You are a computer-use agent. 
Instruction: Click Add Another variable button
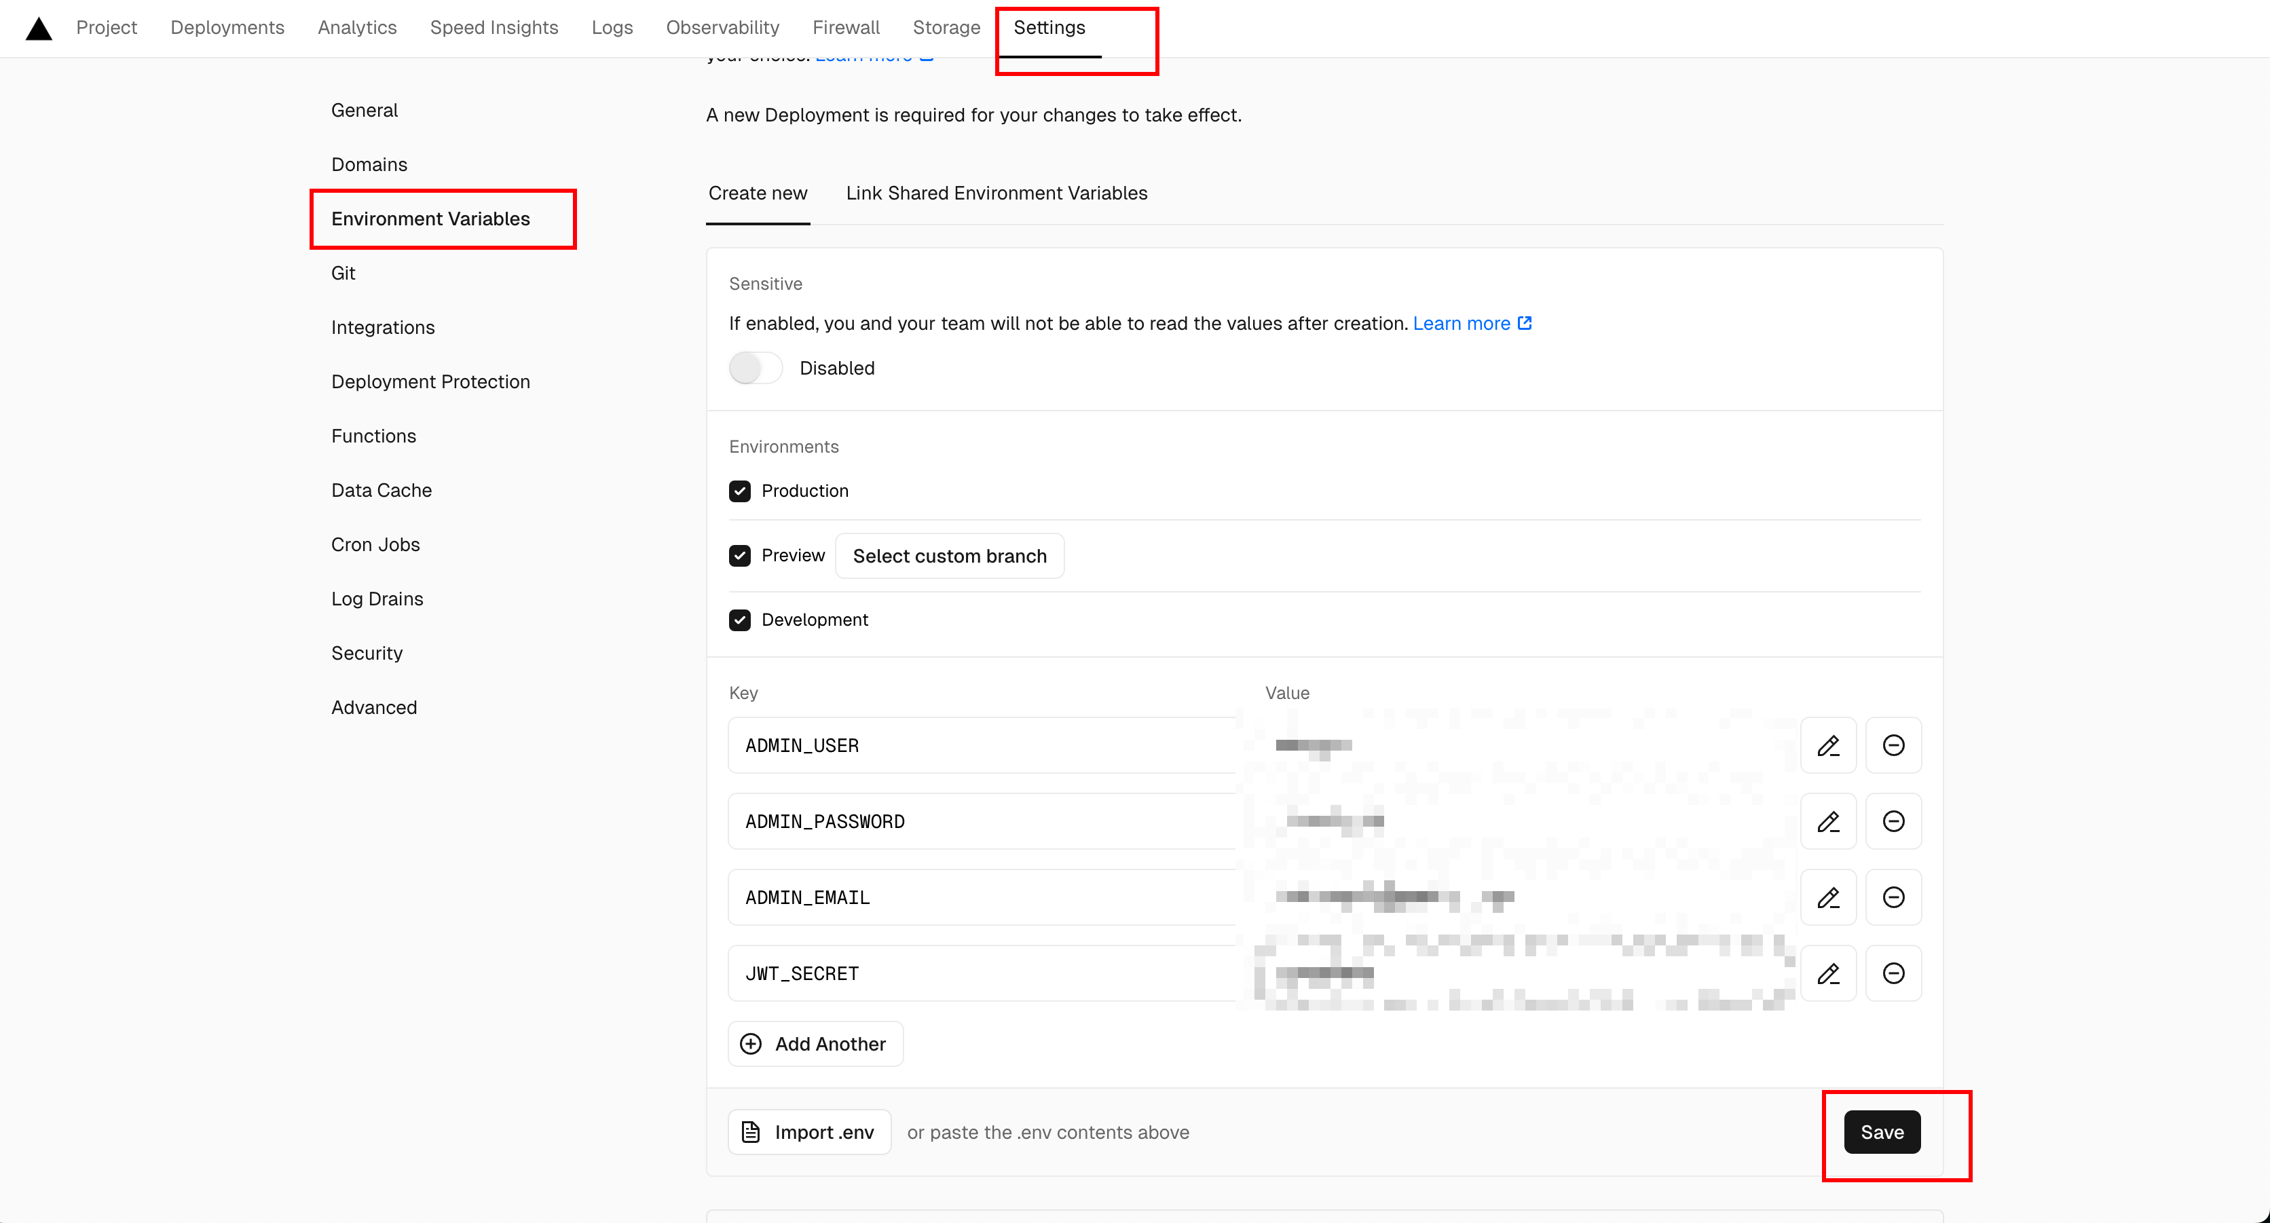(x=815, y=1044)
